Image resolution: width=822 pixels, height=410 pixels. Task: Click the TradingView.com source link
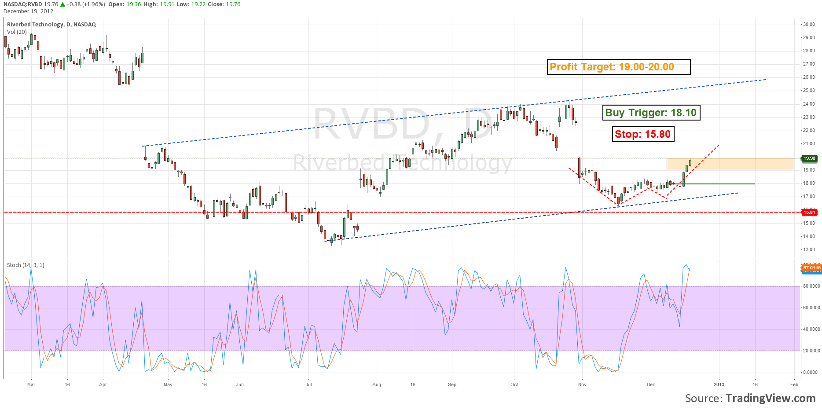tap(770, 398)
